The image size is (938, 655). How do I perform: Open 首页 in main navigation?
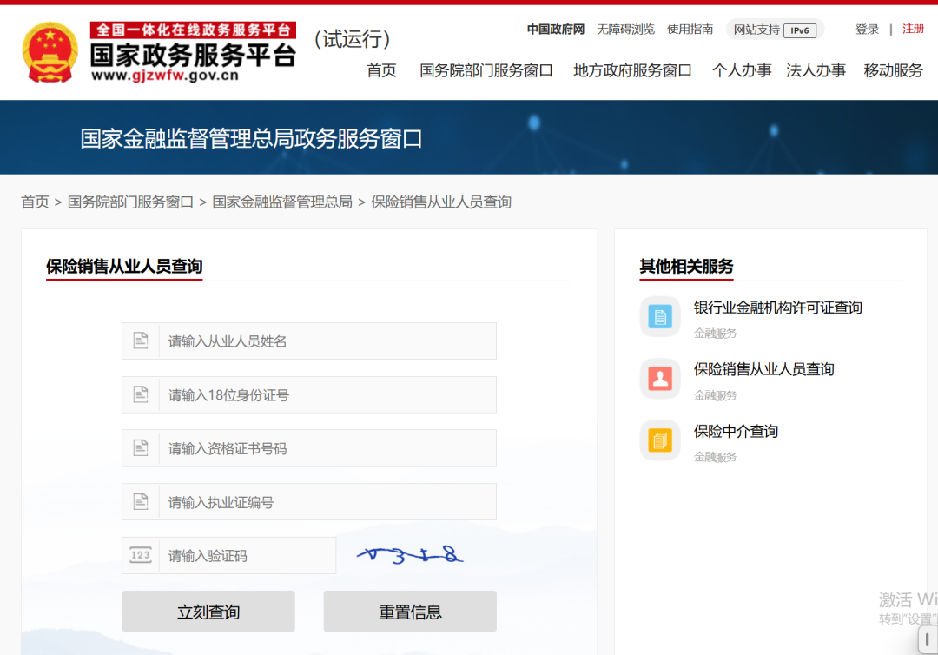click(x=381, y=70)
